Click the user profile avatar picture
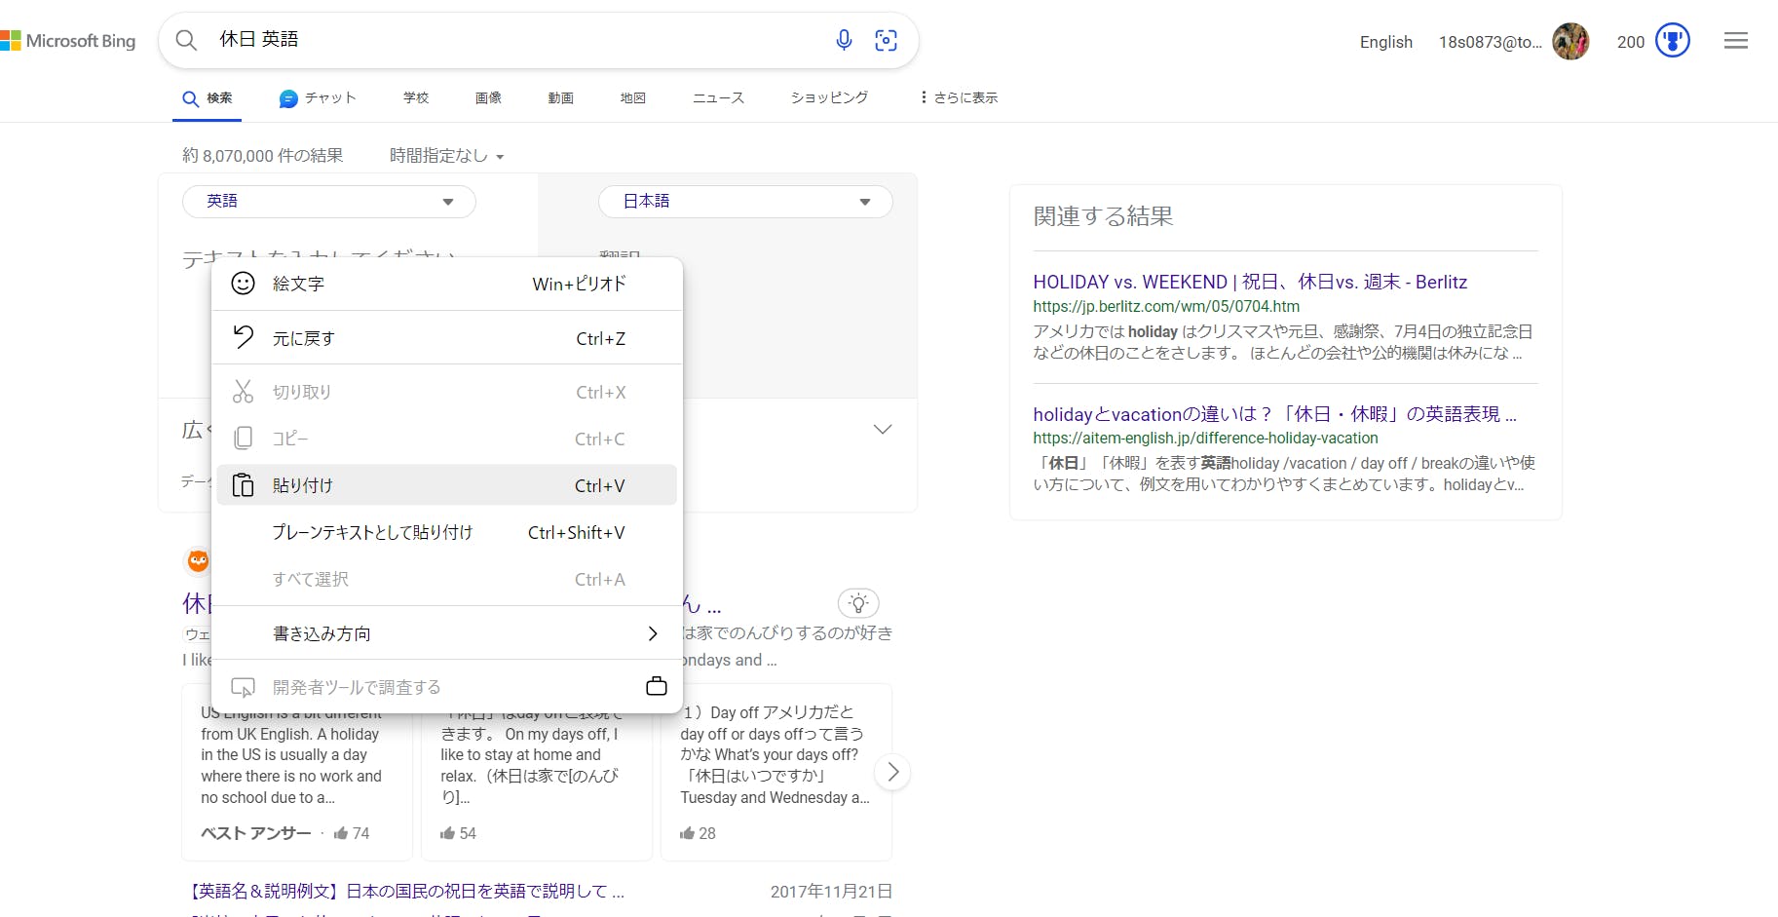1778x917 pixels. (1570, 41)
